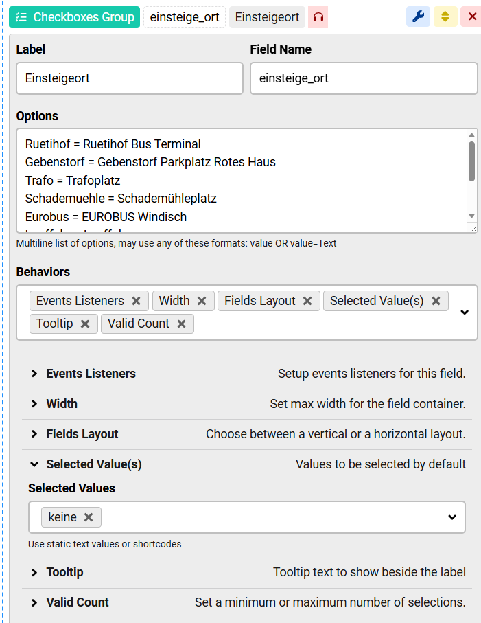The height and width of the screenshot is (623, 481).
Task: Remove the Valid Count behavior tag
Action: click(181, 324)
